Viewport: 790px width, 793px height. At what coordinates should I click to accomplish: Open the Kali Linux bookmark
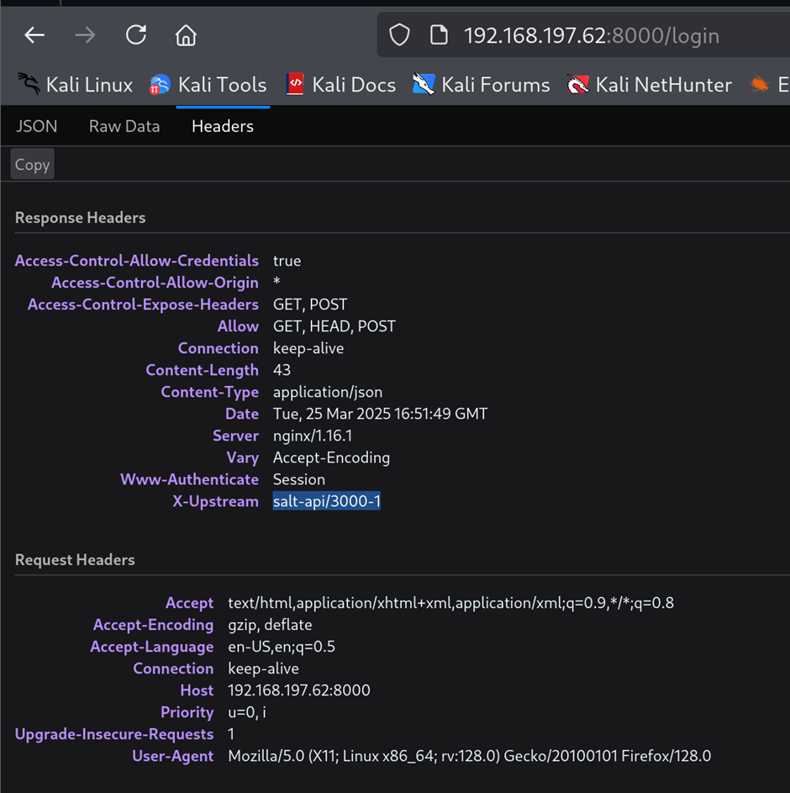[75, 85]
